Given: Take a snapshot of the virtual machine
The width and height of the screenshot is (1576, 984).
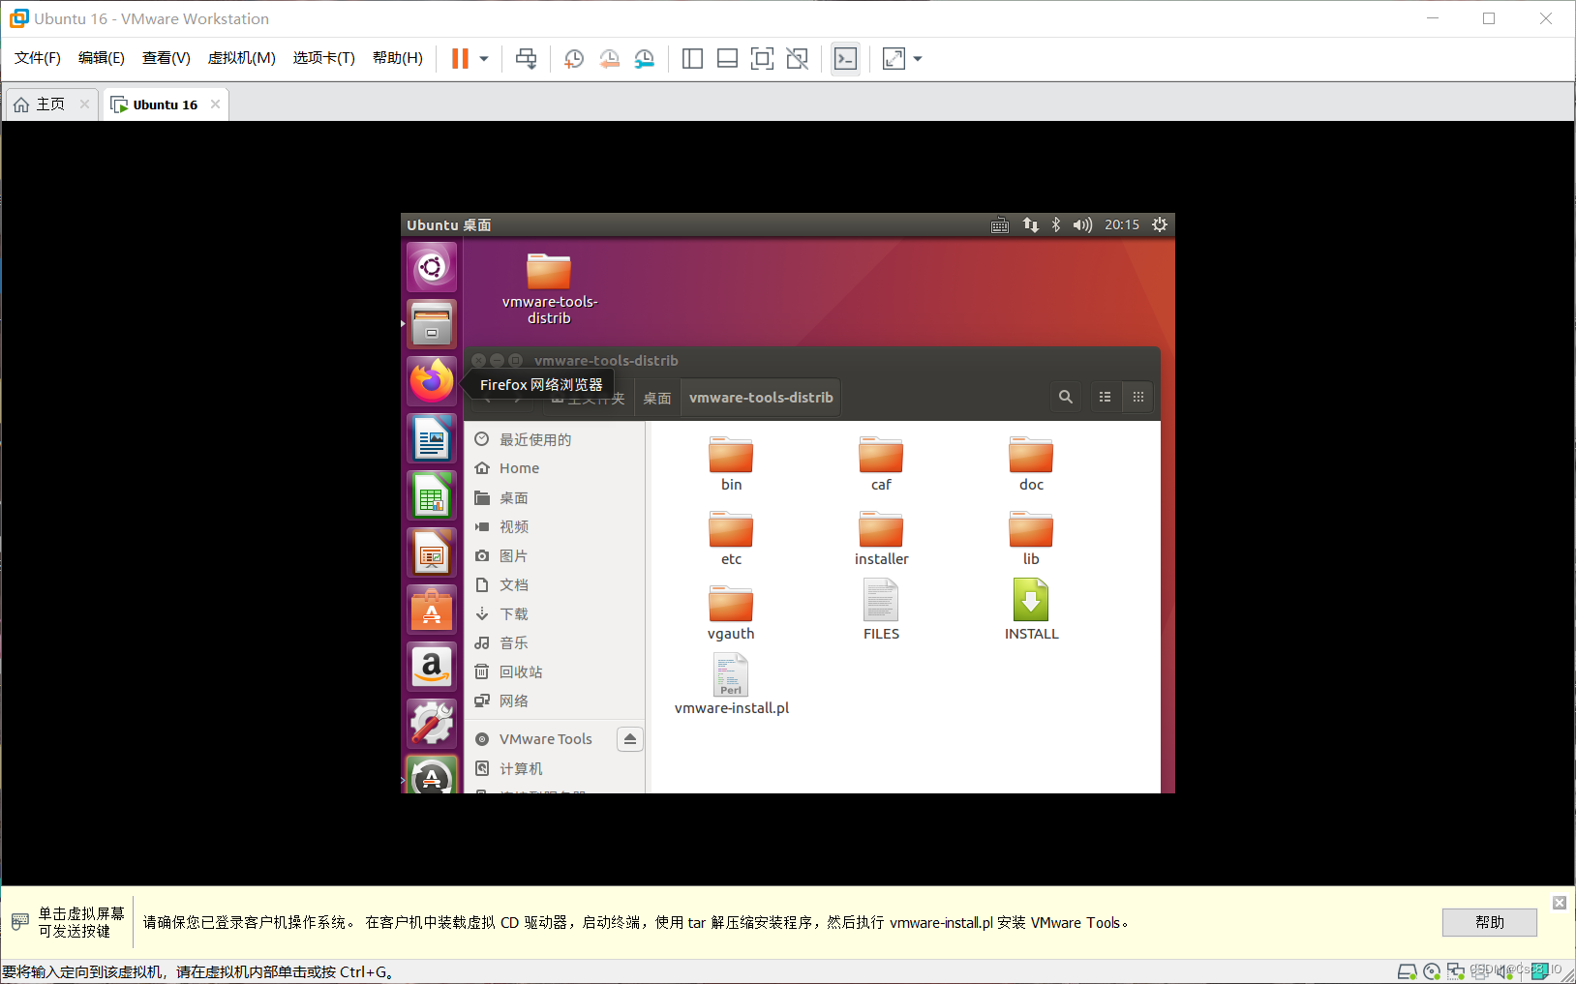Looking at the screenshot, I should click(x=574, y=59).
